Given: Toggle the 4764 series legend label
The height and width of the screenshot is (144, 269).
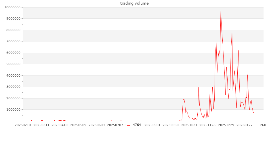Looking at the screenshot, I should click(x=137, y=125).
